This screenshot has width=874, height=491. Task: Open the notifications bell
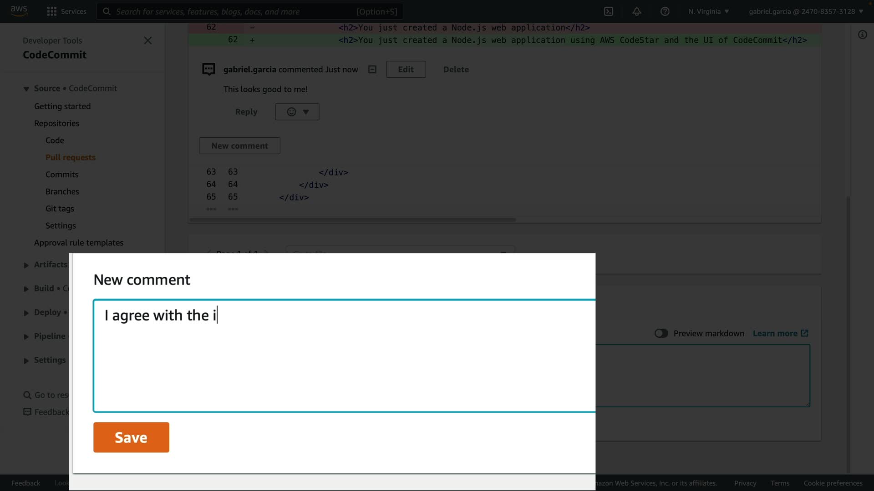point(637,11)
